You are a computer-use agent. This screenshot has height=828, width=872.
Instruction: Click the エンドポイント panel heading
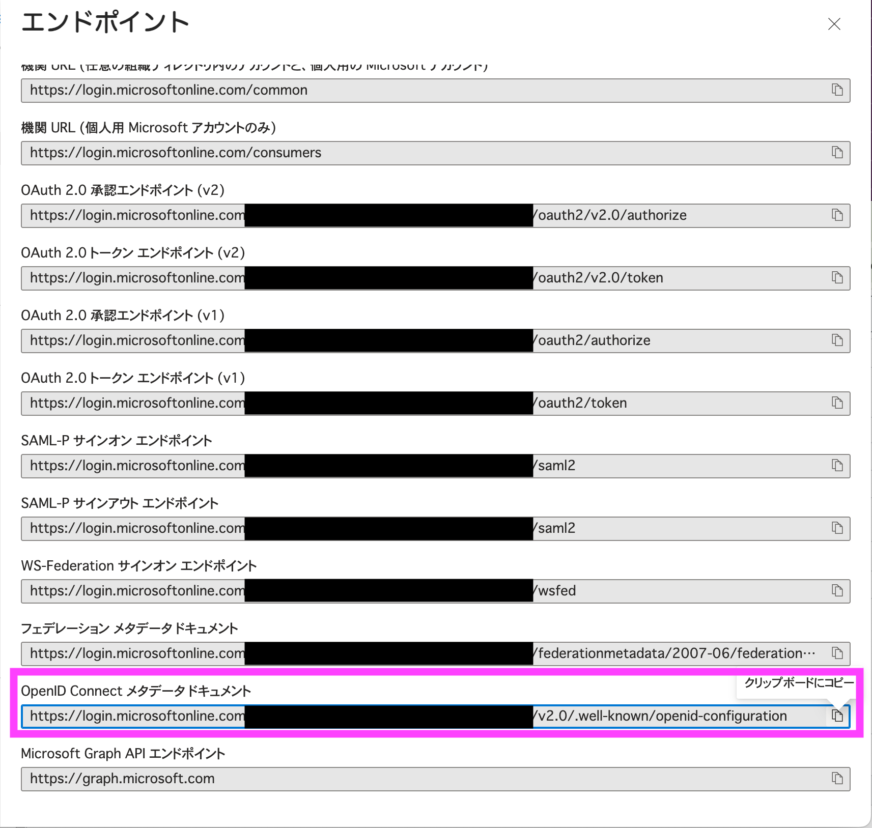tap(105, 23)
